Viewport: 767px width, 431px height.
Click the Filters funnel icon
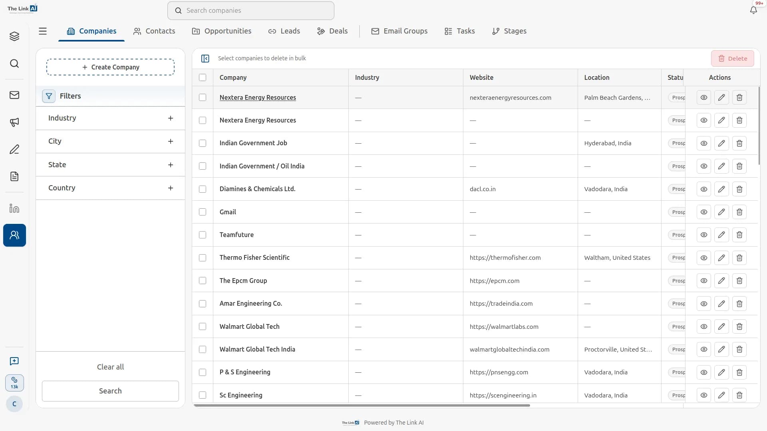coord(49,96)
